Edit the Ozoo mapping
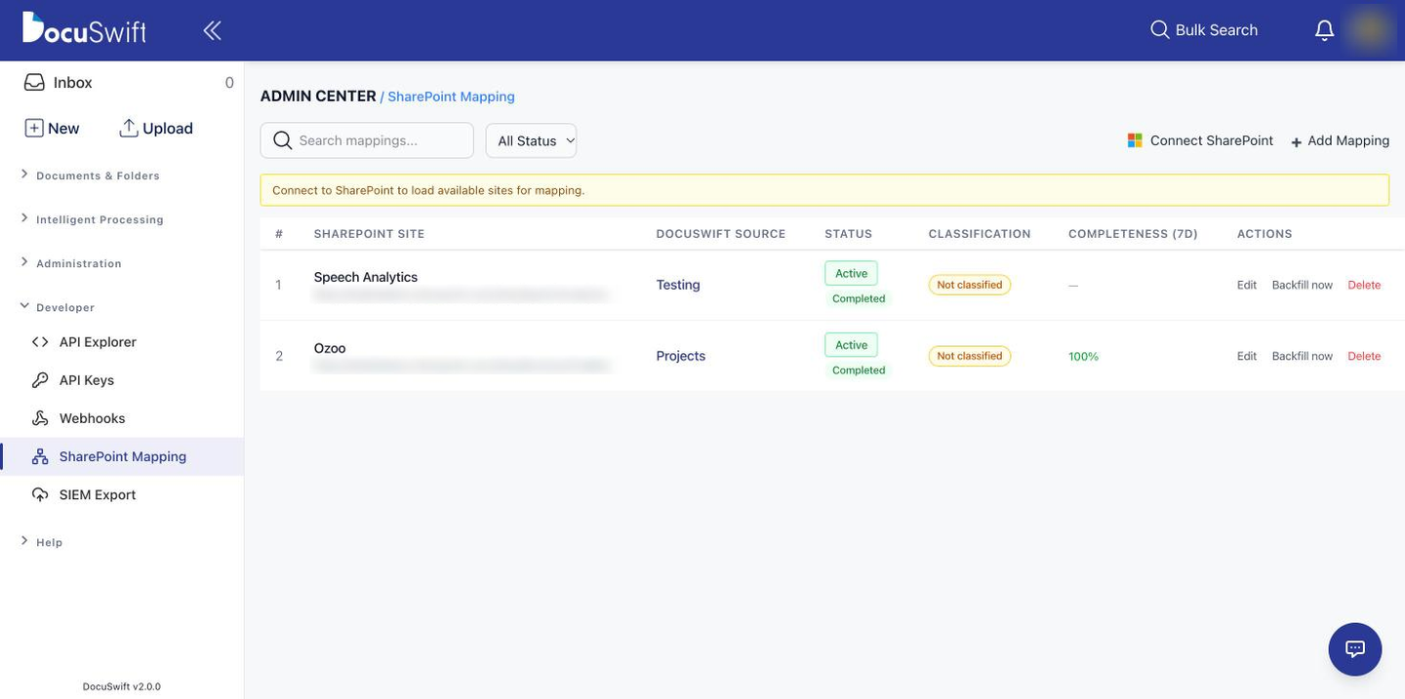 (x=1247, y=356)
